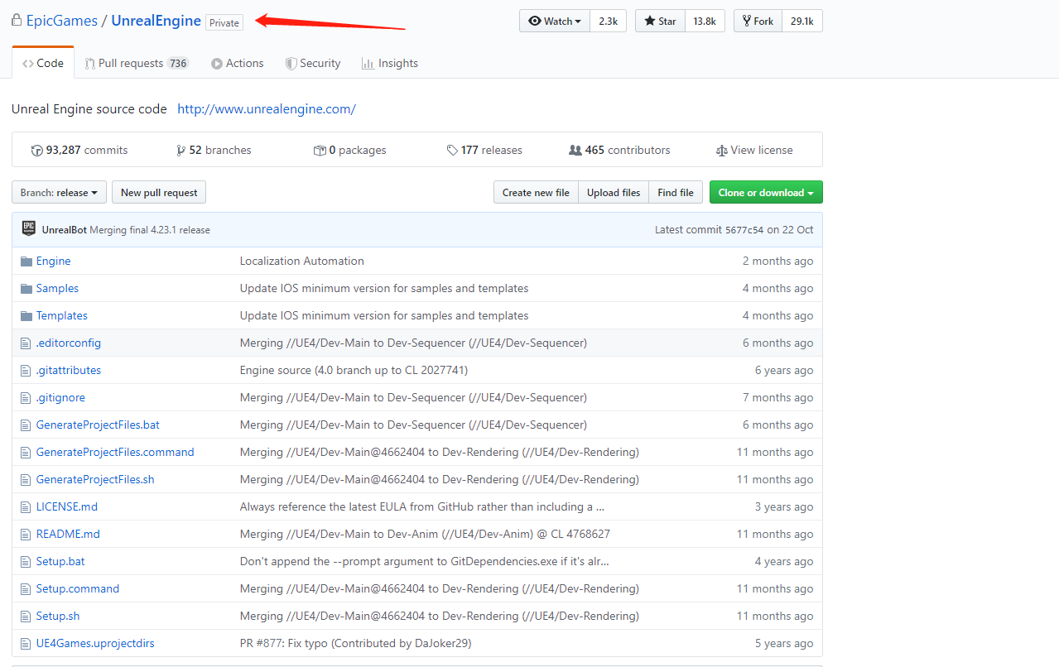Open the Localization Automation commit message
The height and width of the screenshot is (667, 1059).
(x=302, y=261)
